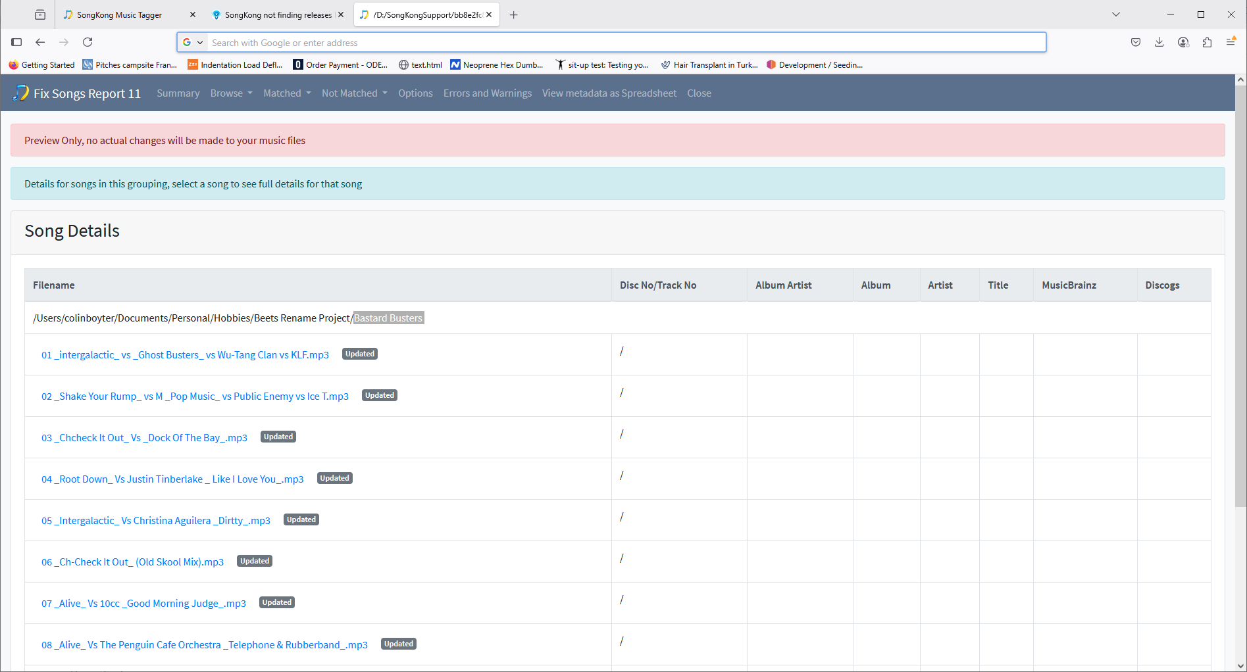Open the sit-up test bookmark

602,64
